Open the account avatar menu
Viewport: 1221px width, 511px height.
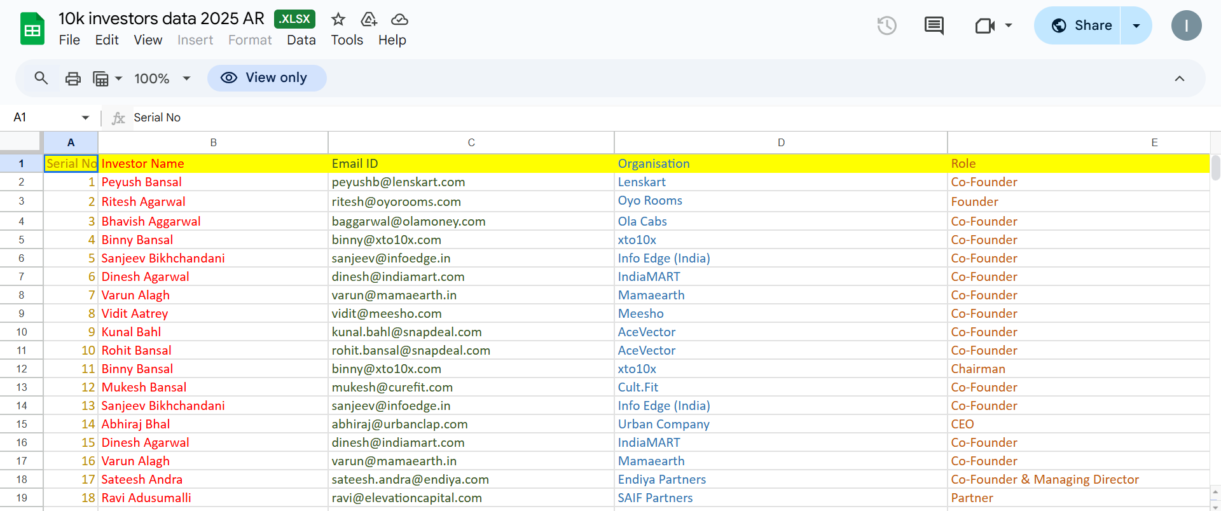pos(1187,25)
